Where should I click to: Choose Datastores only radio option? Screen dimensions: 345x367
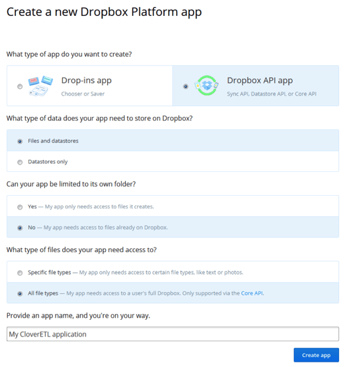click(20, 162)
